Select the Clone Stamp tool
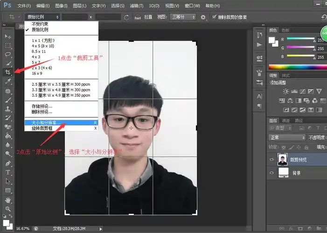Viewport: 327px width, 233px height. (8, 109)
